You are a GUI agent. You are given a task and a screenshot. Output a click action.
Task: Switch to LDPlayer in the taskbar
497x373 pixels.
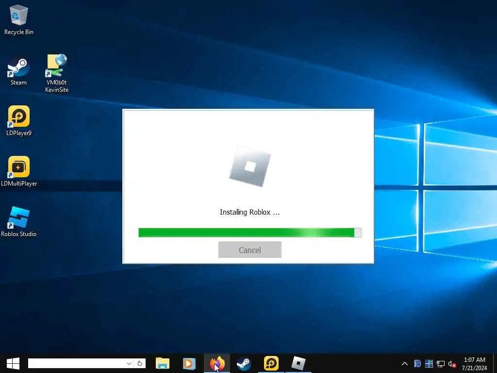pos(271,363)
